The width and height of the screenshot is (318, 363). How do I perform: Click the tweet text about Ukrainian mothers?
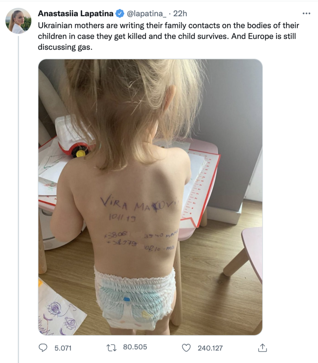[168, 36]
